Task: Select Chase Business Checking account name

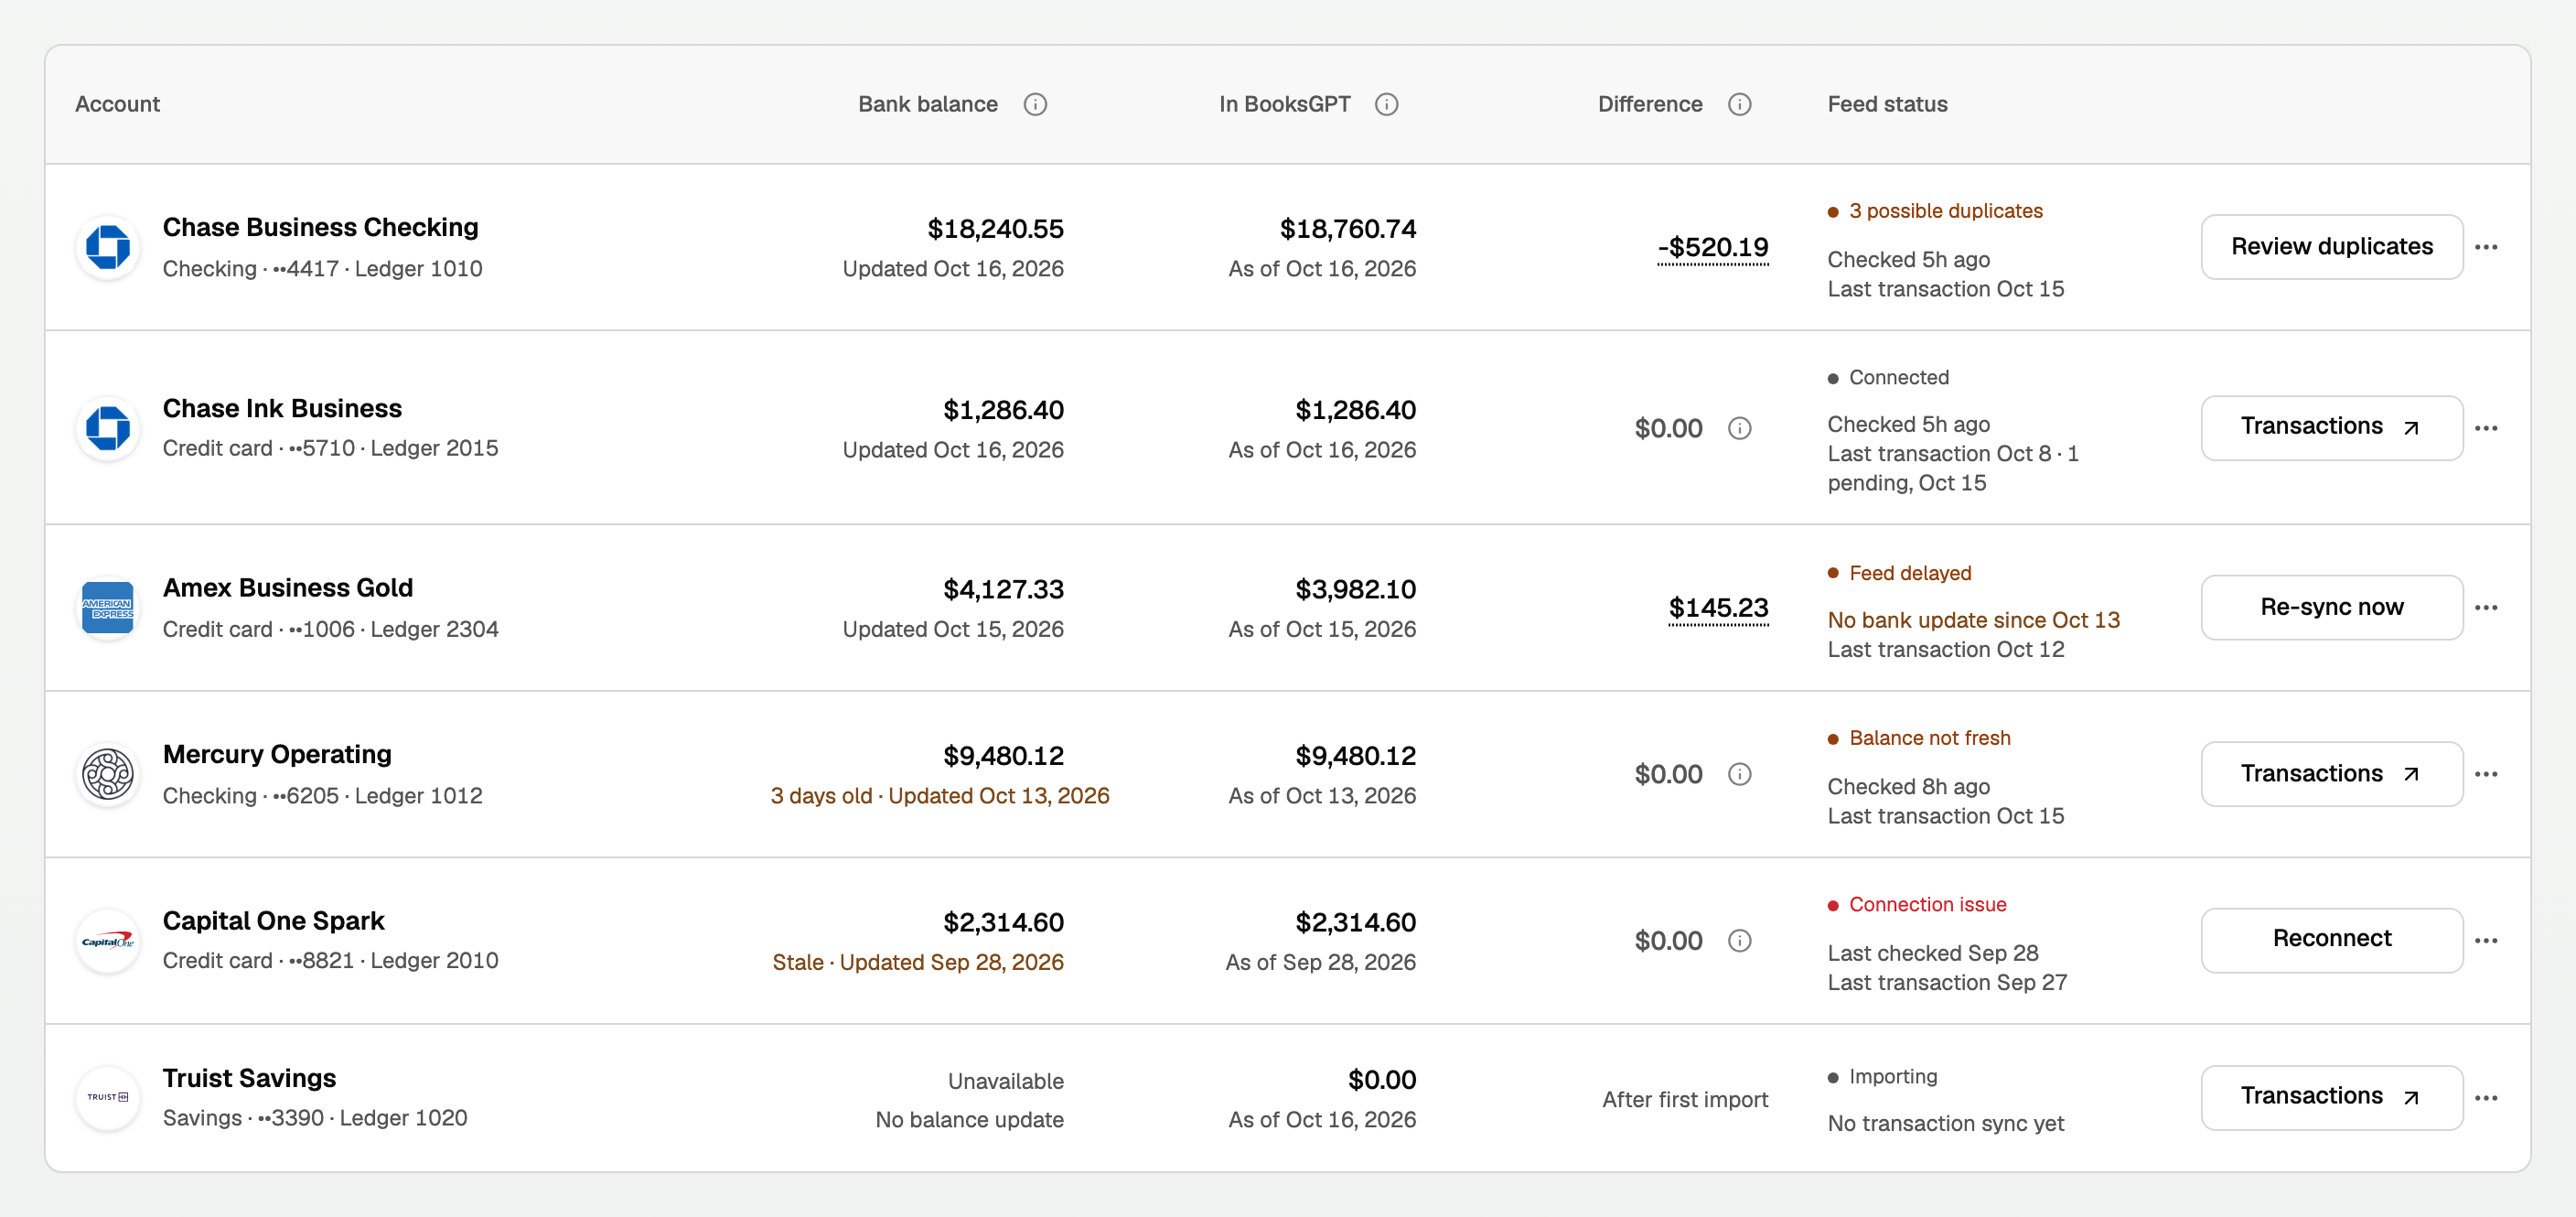Action: point(320,228)
